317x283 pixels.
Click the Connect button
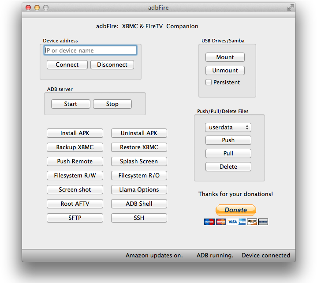click(x=67, y=64)
